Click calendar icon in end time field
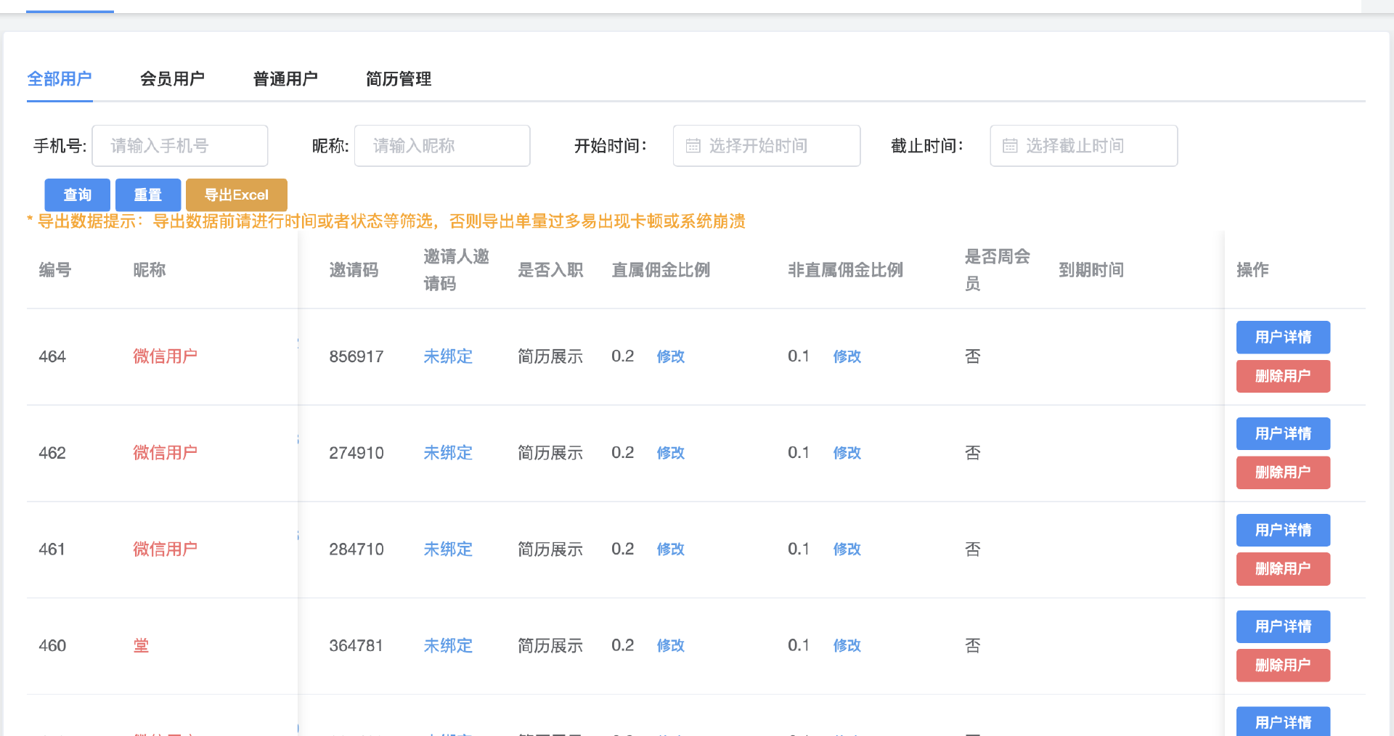1394x736 pixels. pyautogui.click(x=1009, y=146)
